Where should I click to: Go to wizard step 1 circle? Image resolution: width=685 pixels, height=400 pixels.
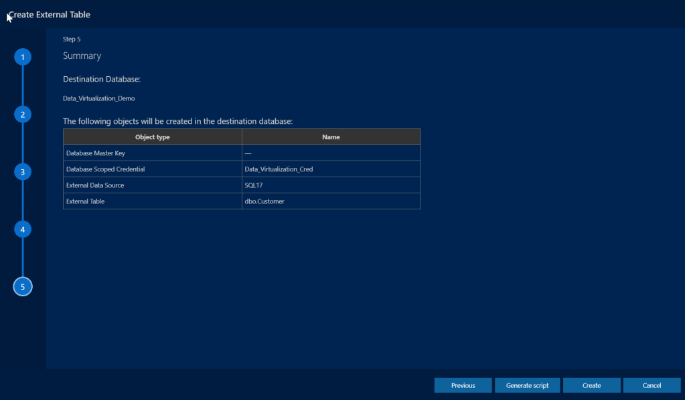click(23, 57)
